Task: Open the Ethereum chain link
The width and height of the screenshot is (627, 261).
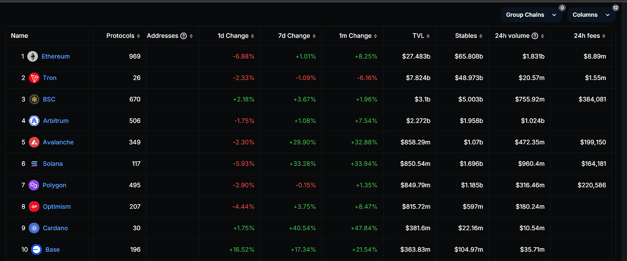Action: 56,56
